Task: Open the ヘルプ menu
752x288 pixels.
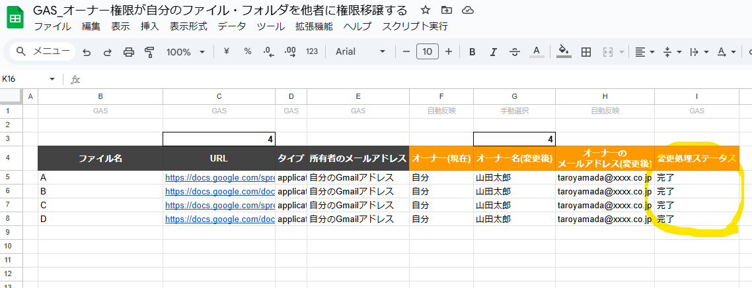Action: coord(357,27)
